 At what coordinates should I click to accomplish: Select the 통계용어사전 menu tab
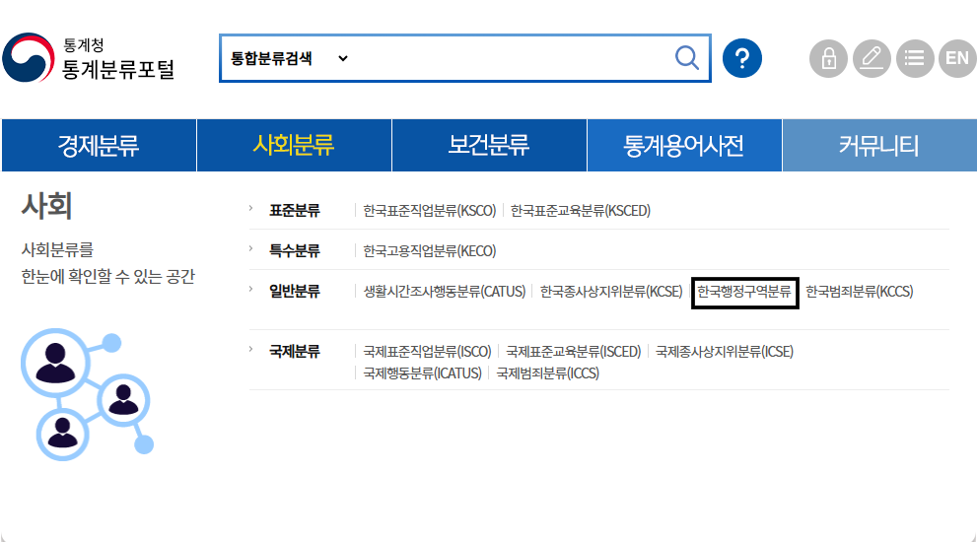[x=683, y=146]
